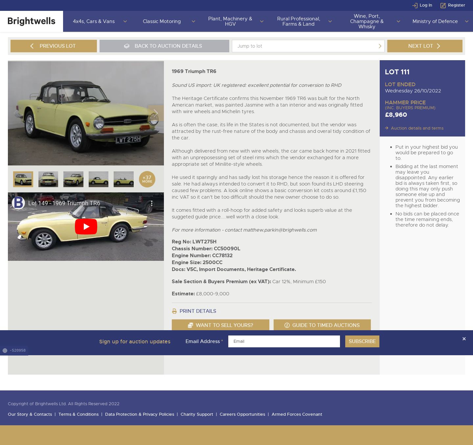The height and width of the screenshot is (445, 473).
Task: Click the Want to Sell Yours button
Action: click(220, 325)
